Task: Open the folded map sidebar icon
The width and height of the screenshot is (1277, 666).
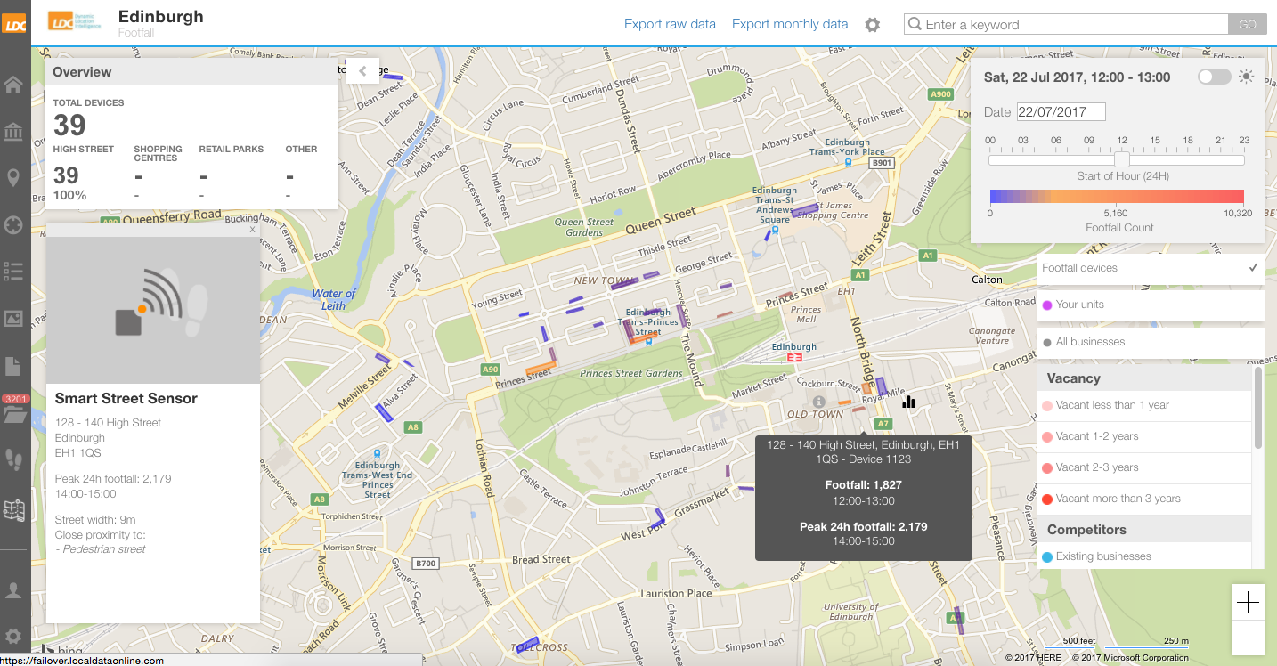Action: pos(13,509)
